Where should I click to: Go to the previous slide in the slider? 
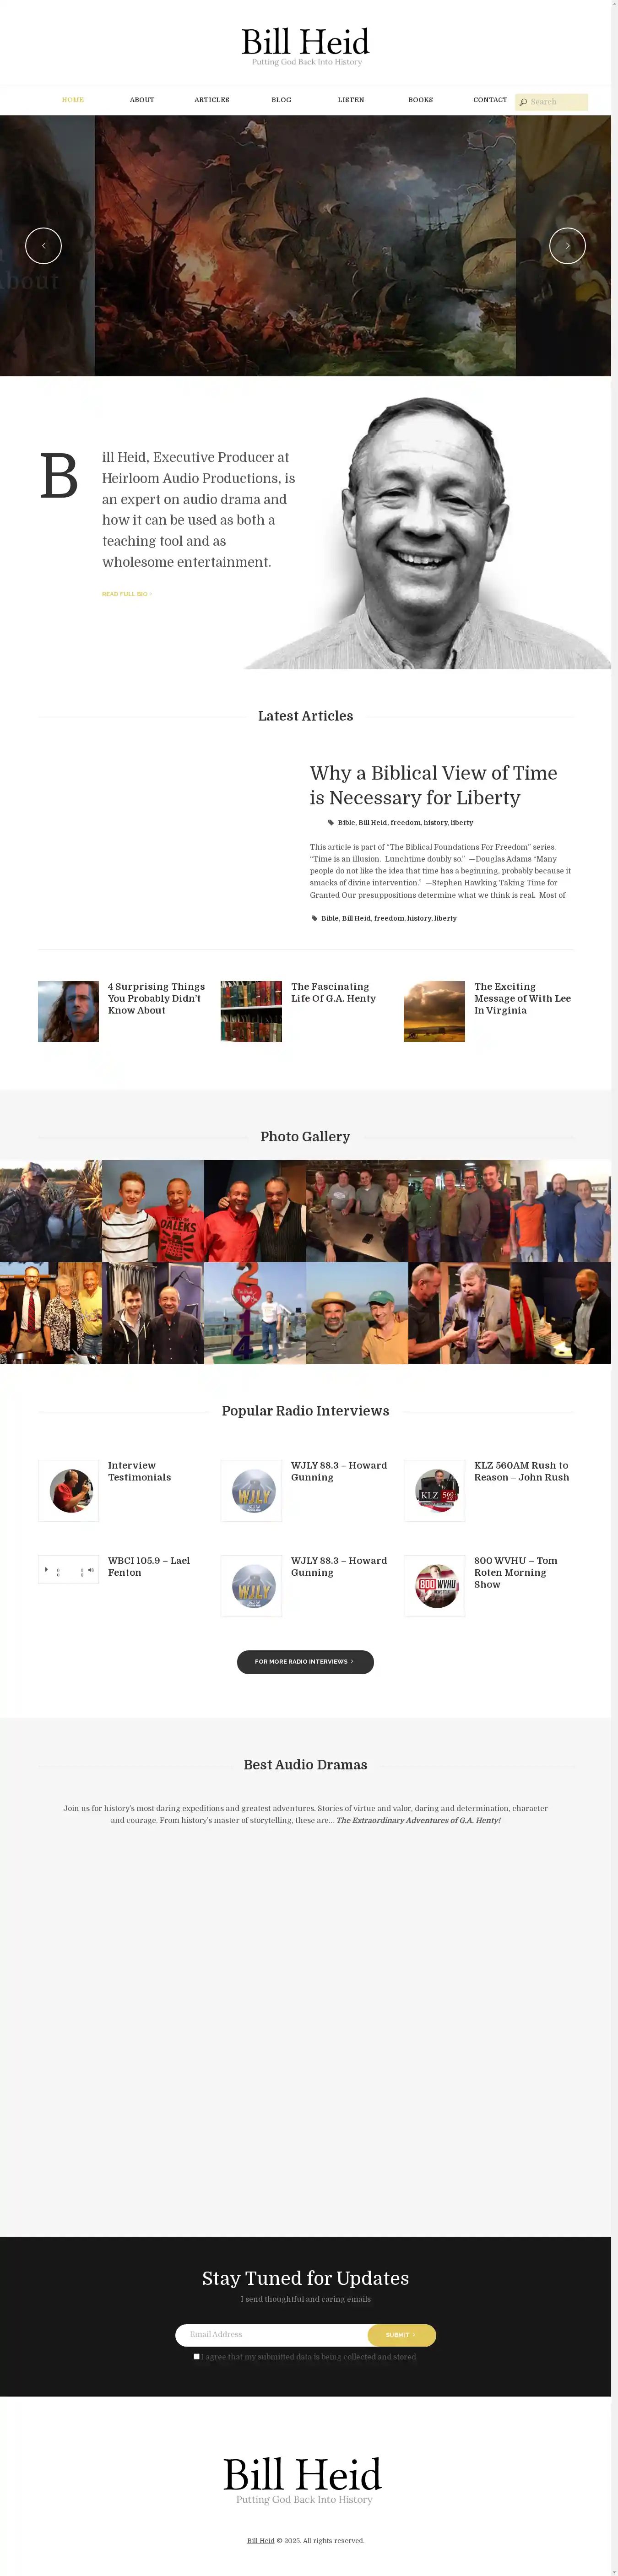pos(43,245)
